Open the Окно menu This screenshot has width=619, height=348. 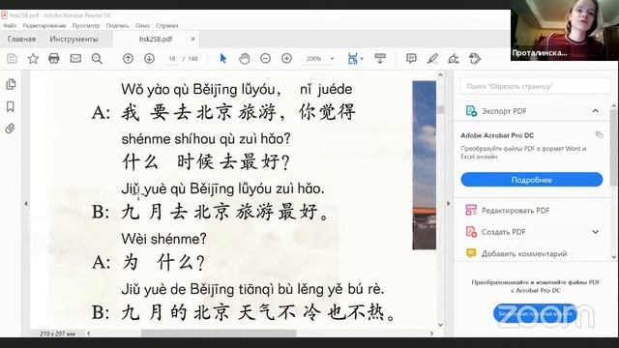(x=142, y=26)
